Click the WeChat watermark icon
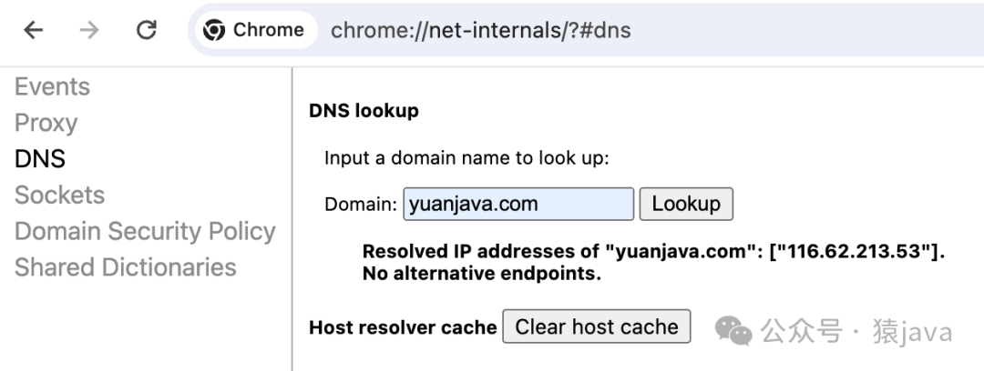Viewport: 984px width, 371px height. (x=733, y=331)
